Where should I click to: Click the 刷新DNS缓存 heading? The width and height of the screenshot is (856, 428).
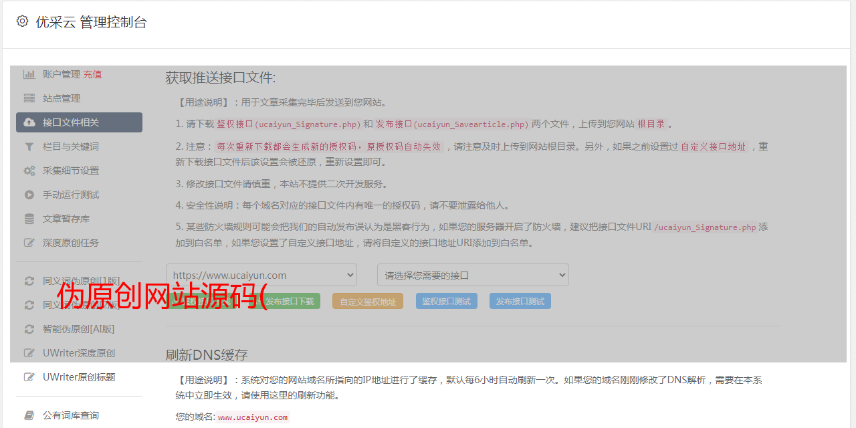[207, 354]
